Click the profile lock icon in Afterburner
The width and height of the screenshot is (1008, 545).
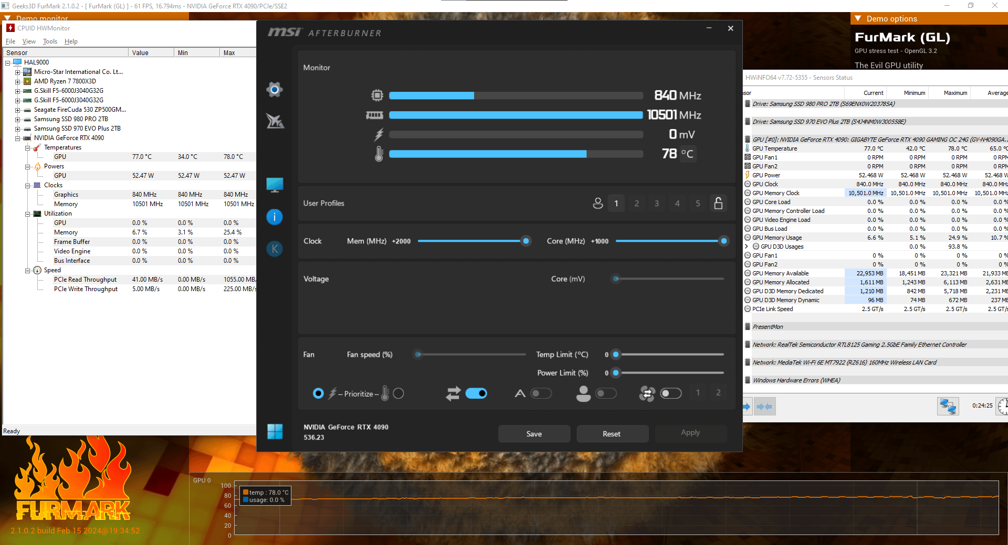coord(718,203)
